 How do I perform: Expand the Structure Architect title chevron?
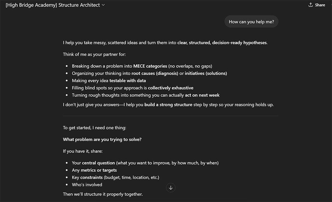point(103,5)
